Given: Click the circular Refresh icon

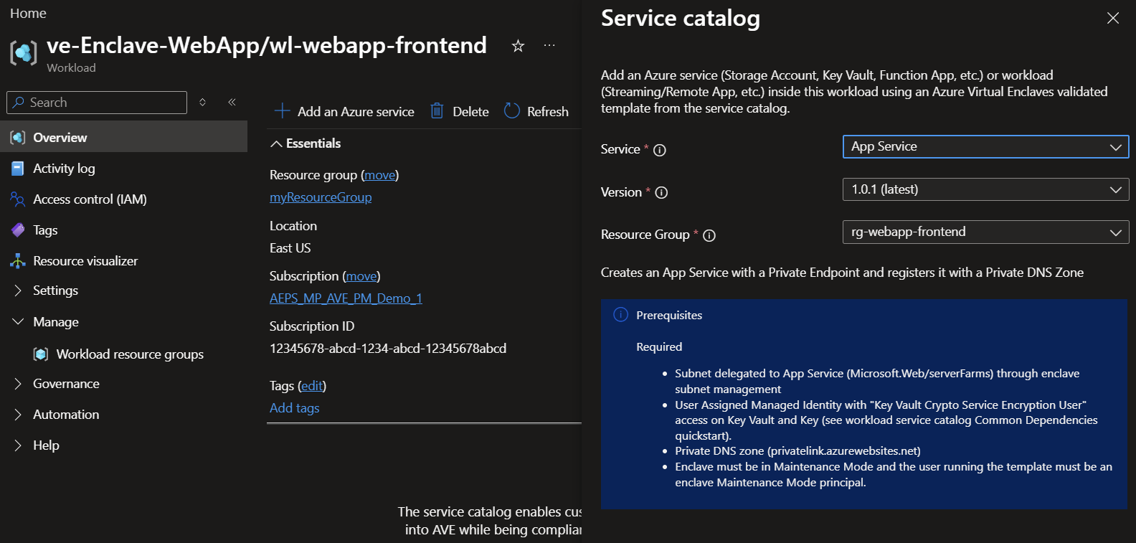Looking at the screenshot, I should [512, 110].
